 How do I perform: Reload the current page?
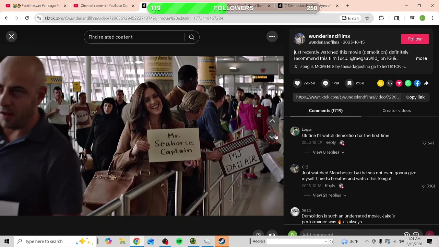tap(27, 18)
